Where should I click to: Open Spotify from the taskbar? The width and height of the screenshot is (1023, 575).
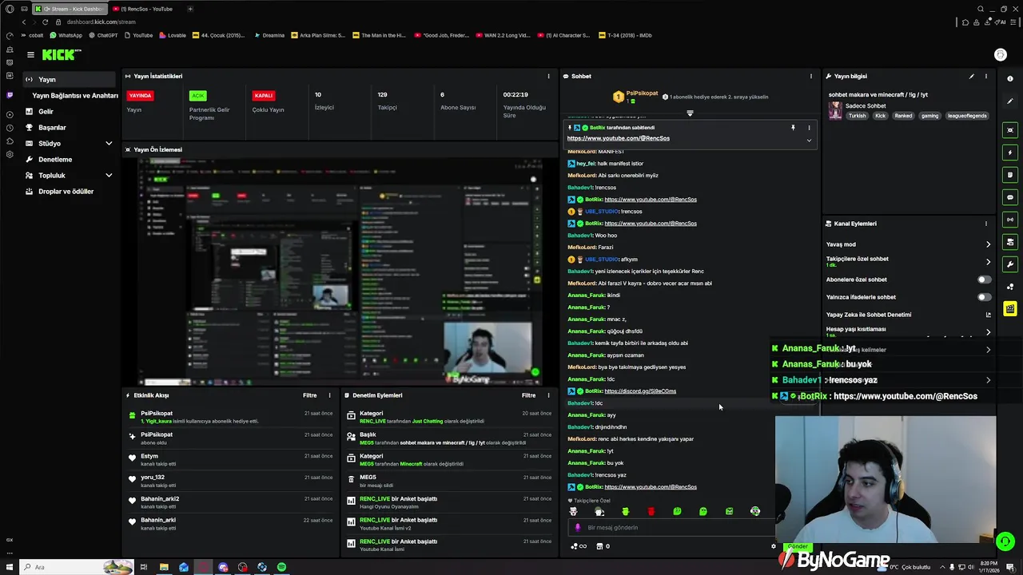pos(281,567)
